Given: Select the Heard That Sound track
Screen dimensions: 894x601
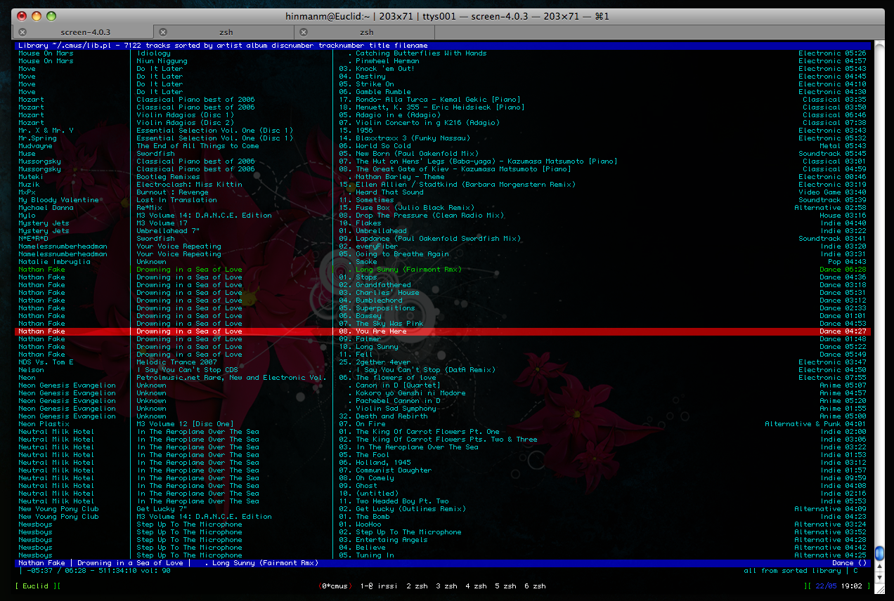Looking at the screenshot, I should pyautogui.click(x=389, y=192).
